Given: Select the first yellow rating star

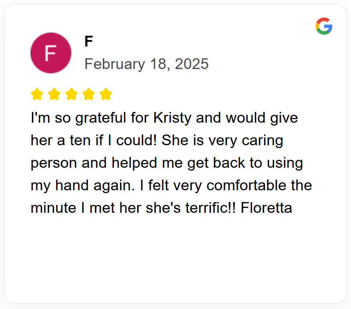Looking at the screenshot, I should coord(37,94).
